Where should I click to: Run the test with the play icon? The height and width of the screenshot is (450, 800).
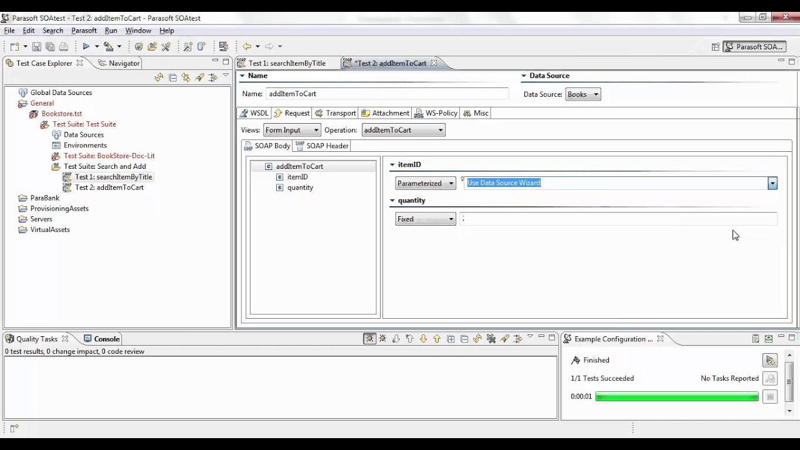(x=86, y=46)
